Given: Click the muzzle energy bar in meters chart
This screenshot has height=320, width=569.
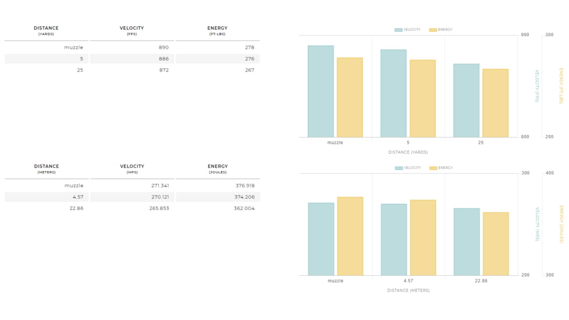Looking at the screenshot, I should click(350, 236).
